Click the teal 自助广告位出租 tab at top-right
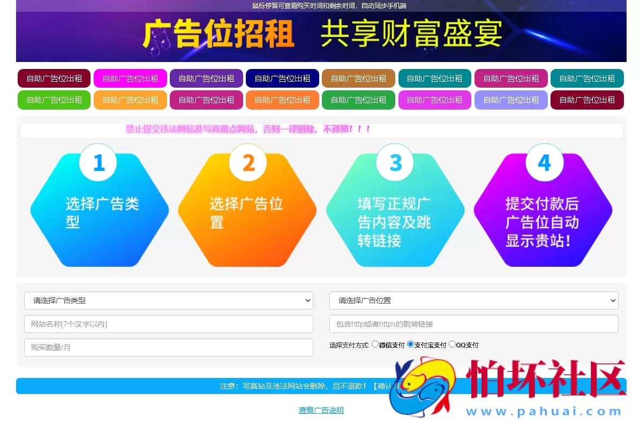640x425 pixels. click(x=587, y=78)
